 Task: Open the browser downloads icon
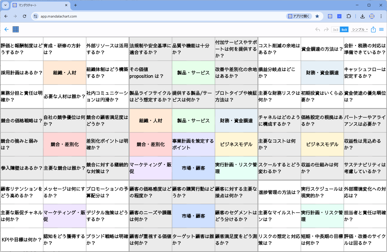(x=362, y=16)
